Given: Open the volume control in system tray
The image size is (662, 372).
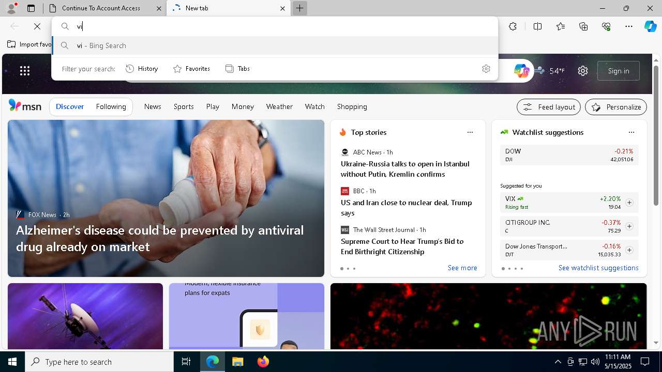Looking at the screenshot, I should point(595,362).
